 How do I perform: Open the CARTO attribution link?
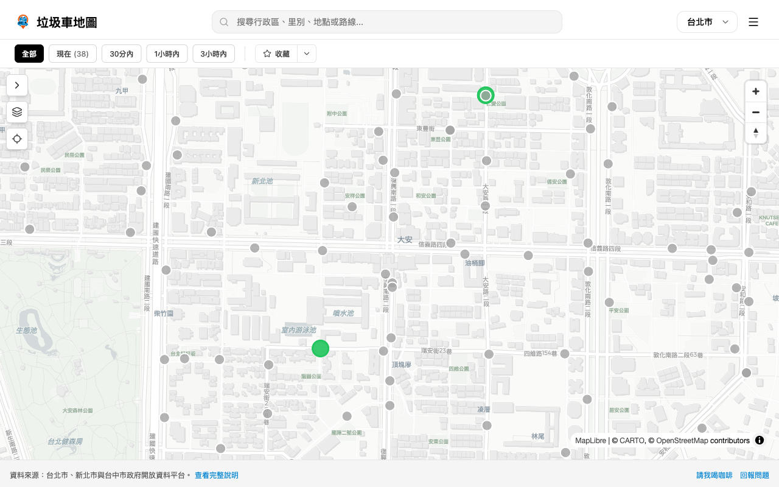coord(632,441)
